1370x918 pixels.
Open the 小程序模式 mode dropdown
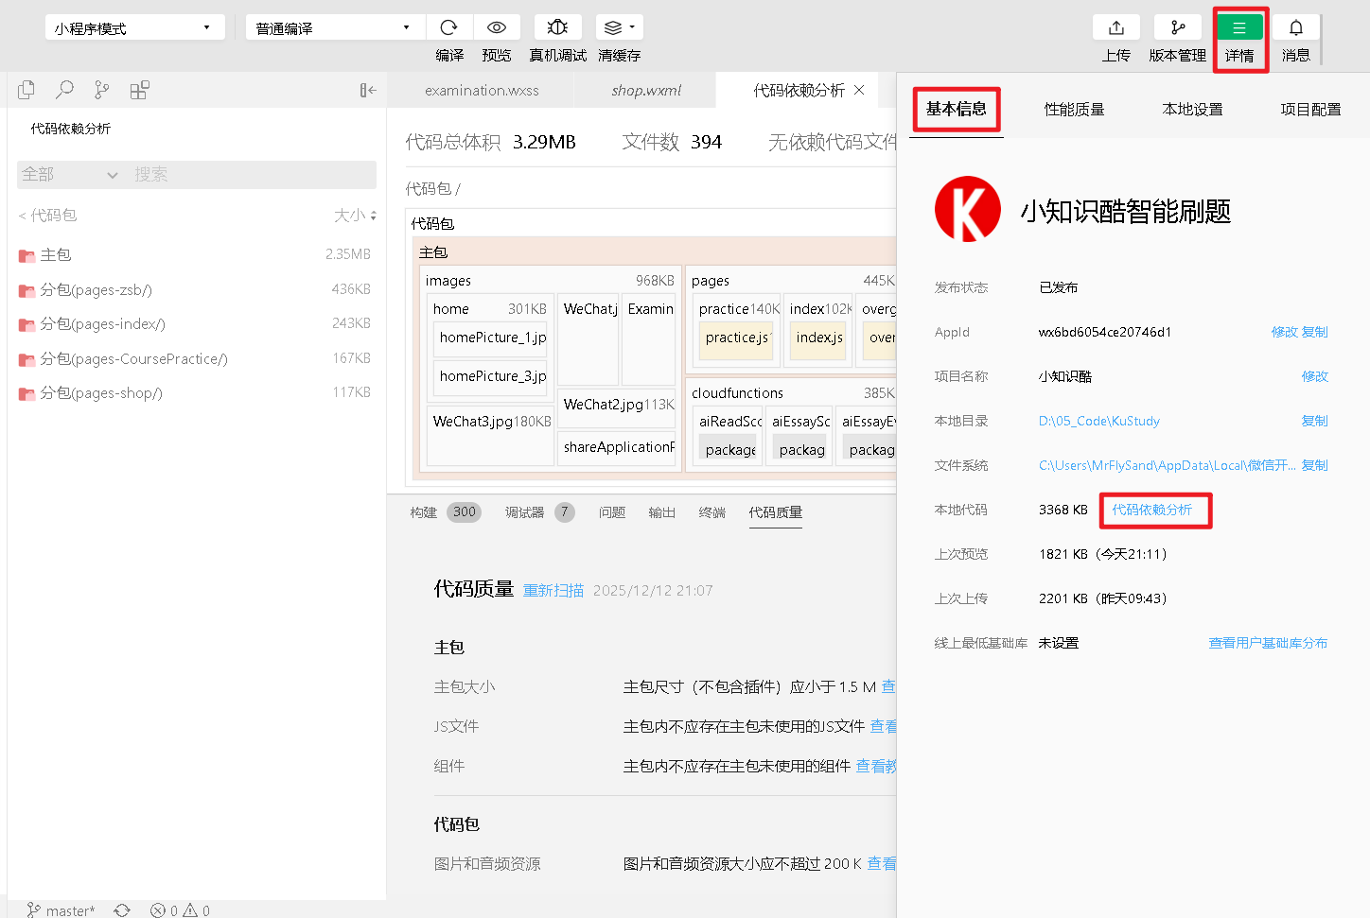(x=134, y=27)
